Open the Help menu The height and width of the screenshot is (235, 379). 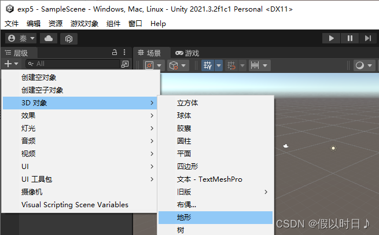pos(158,24)
